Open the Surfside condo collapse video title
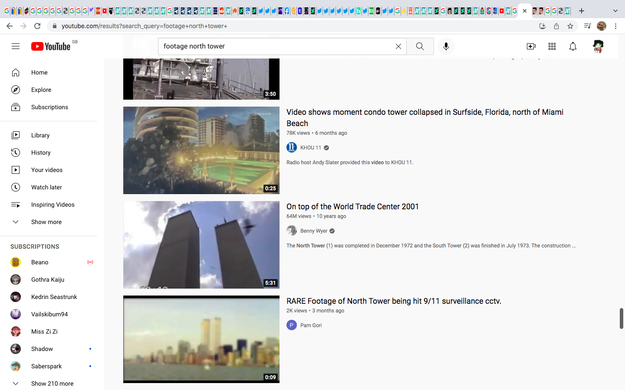Viewport: 625px width, 390px height. point(425,118)
